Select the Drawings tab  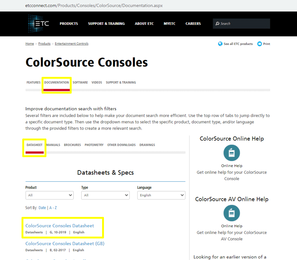(x=147, y=145)
